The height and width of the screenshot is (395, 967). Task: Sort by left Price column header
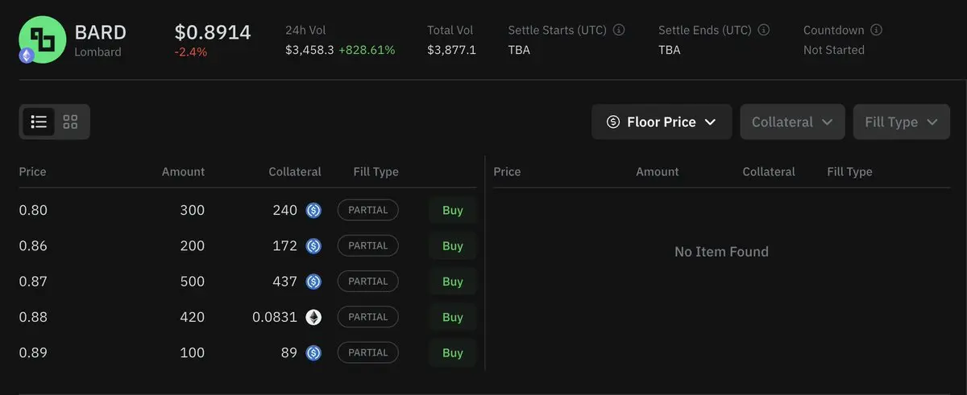(x=33, y=171)
